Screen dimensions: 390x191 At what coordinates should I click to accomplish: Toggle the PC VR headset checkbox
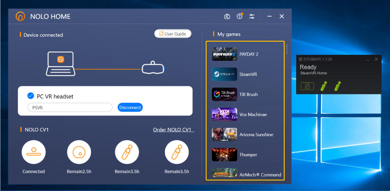(30, 96)
